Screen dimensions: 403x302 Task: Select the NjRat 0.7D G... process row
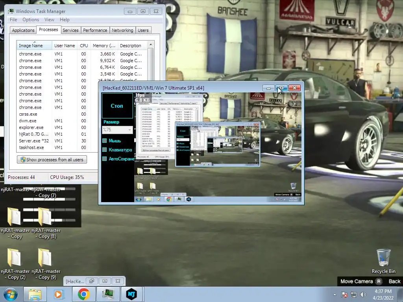[58, 134]
